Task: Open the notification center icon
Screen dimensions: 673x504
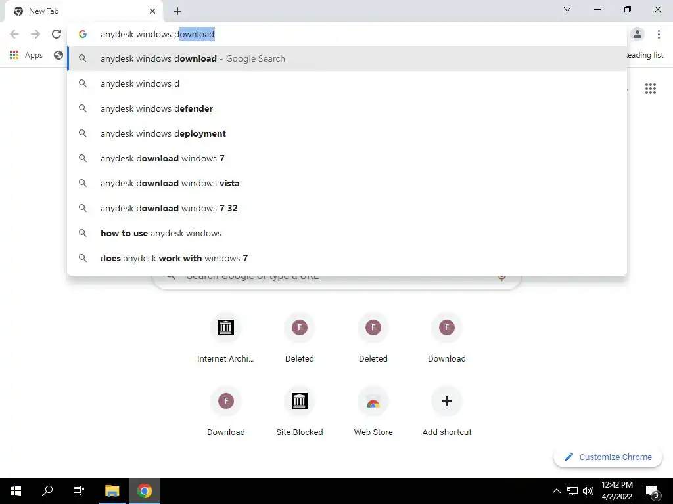Action: coord(653,492)
